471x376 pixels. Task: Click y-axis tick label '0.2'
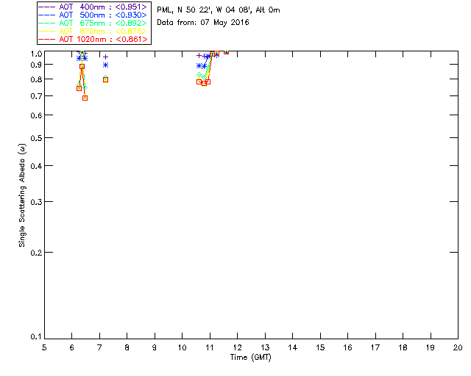[36, 253]
